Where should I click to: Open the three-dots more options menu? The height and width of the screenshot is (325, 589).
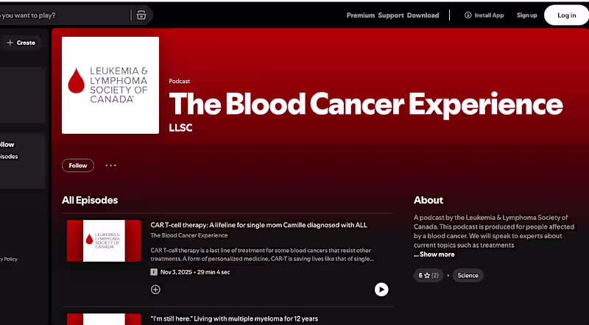111,165
